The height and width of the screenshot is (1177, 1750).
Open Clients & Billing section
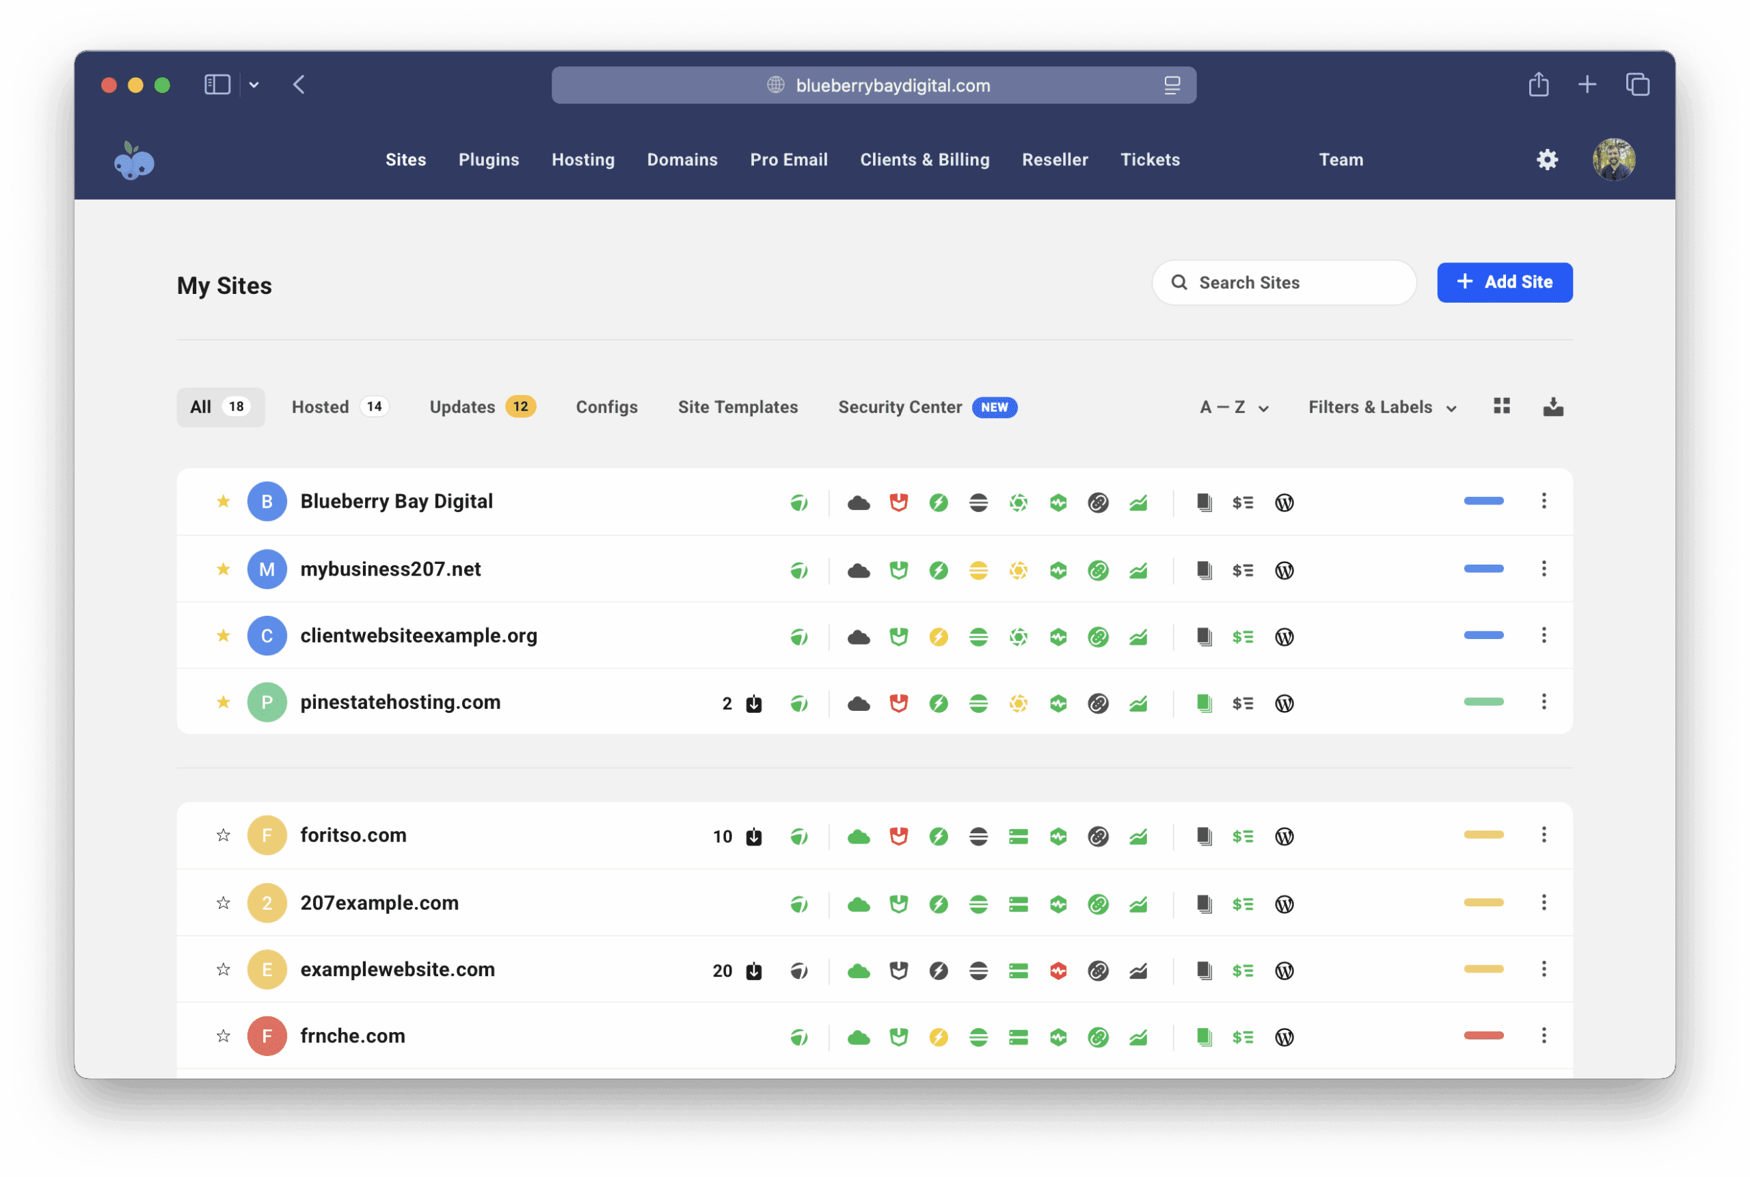tap(924, 159)
